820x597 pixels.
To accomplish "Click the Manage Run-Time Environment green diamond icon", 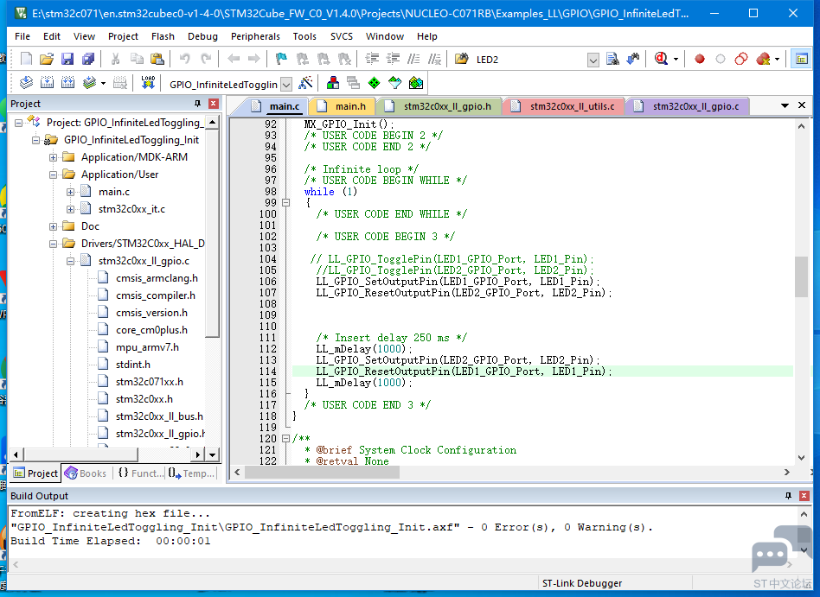I will pos(374,83).
